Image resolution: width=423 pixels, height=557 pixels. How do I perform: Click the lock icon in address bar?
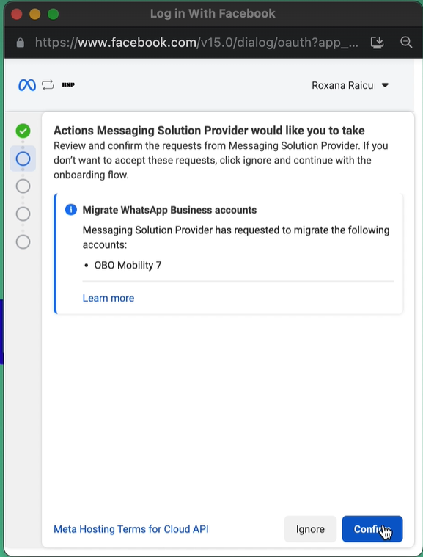pos(21,43)
